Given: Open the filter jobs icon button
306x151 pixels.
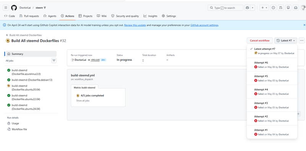Looking at the screenshot, I should pyautogui.click(x=54, y=61).
